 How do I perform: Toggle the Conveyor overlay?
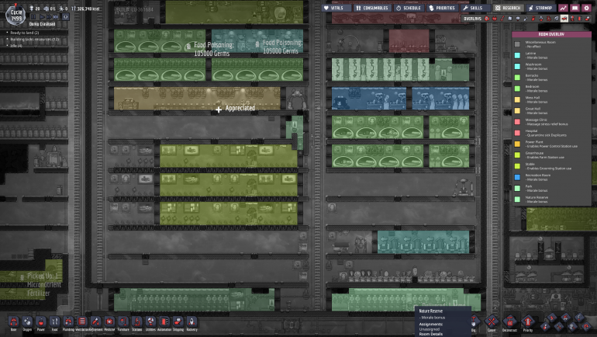point(587,19)
